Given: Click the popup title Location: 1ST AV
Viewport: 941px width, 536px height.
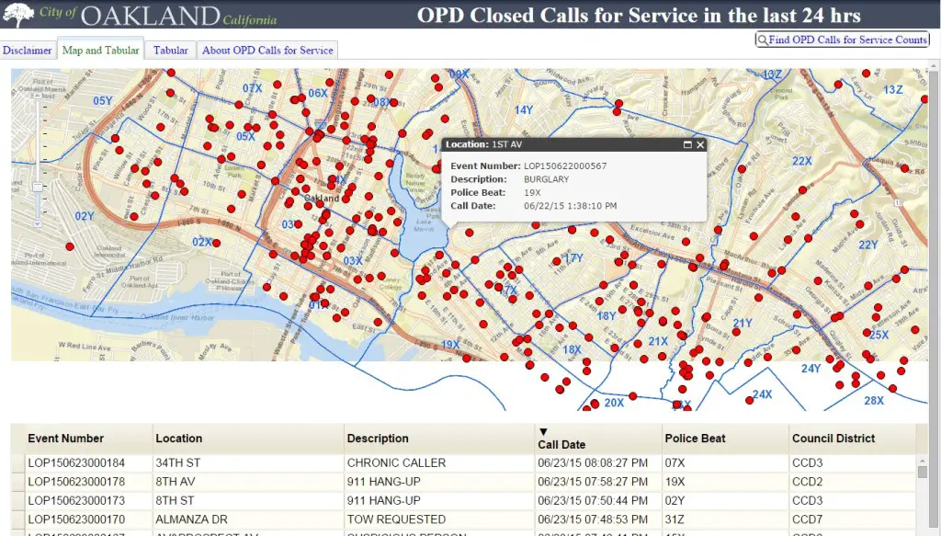Looking at the screenshot, I should [x=483, y=144].
